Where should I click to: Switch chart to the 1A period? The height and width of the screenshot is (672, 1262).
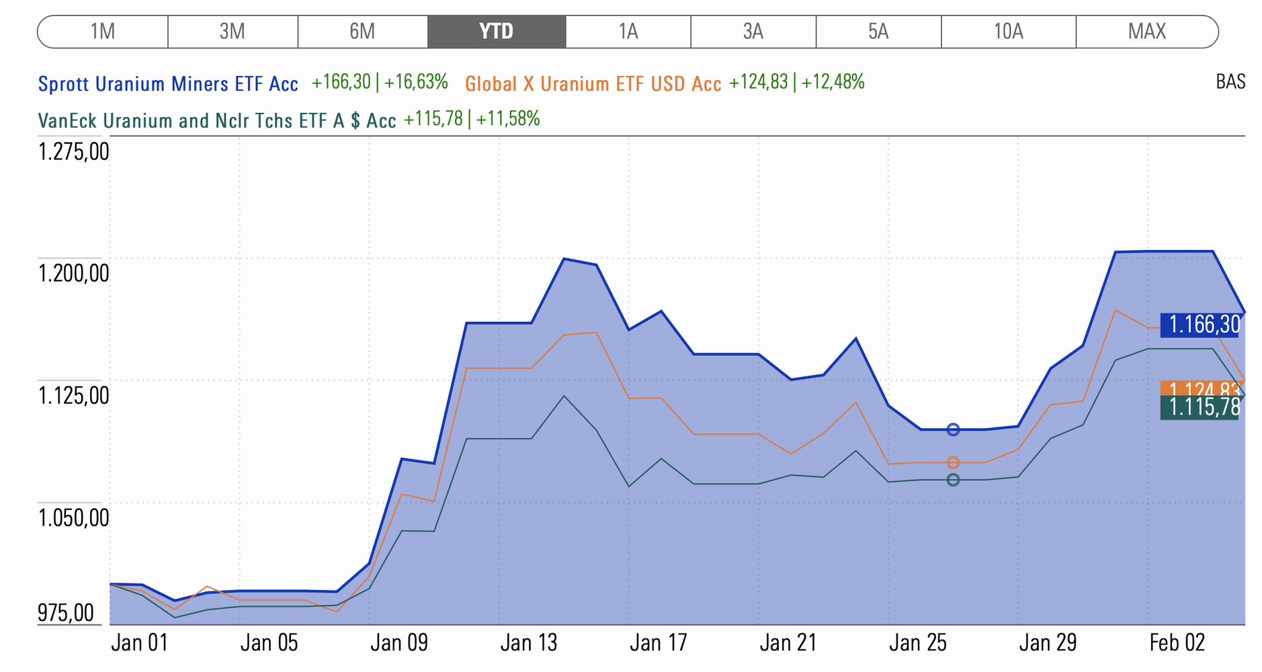pos(628,32)
